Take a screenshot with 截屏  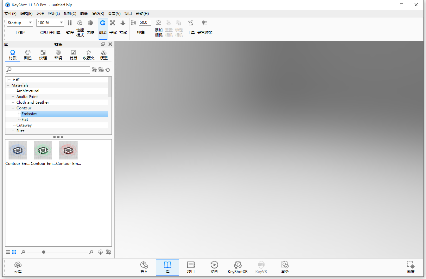(x=411, y=267)
